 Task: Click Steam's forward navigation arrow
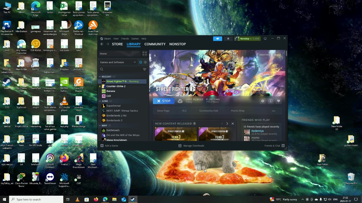[x=108, y=44]
